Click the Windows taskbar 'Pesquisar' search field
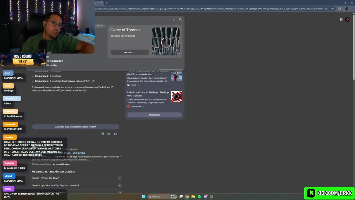 [x=162, y=197]
